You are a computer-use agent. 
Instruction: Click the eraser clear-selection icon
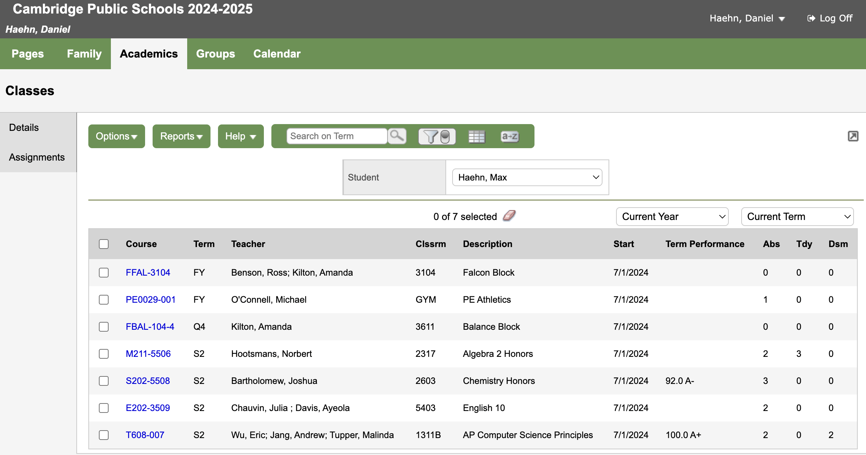click(x=509, y=216)
